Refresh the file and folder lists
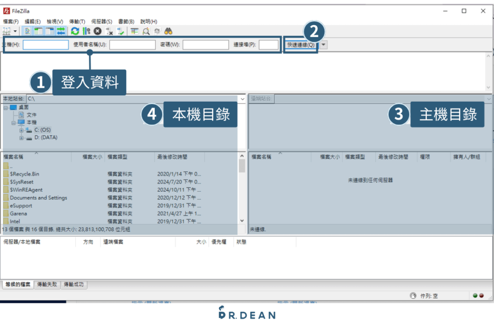Screen dimensions: 494x329 point(75,31)
